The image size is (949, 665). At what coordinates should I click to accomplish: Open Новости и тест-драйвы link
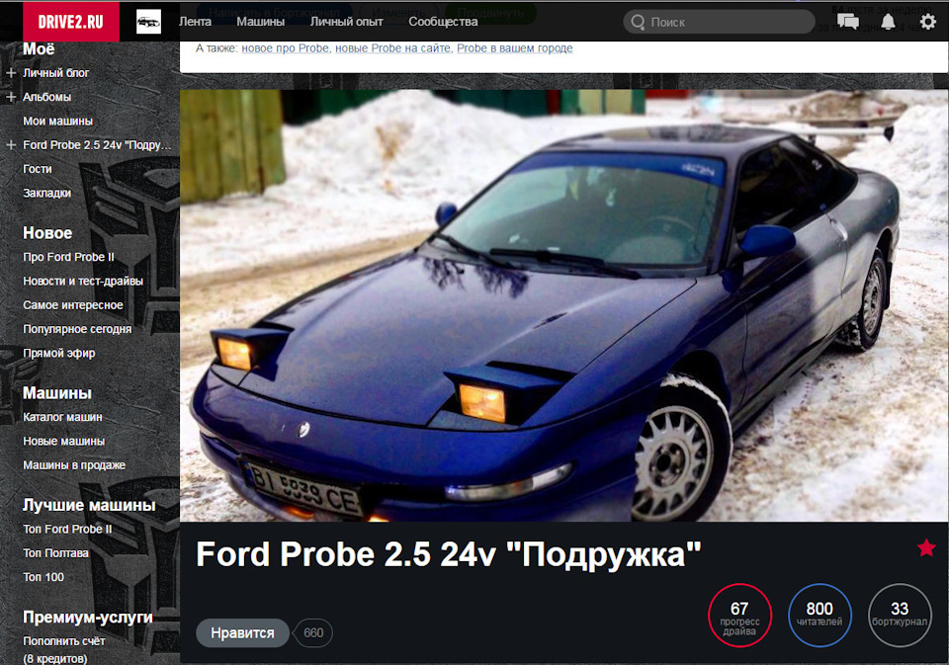coord(83,282)
